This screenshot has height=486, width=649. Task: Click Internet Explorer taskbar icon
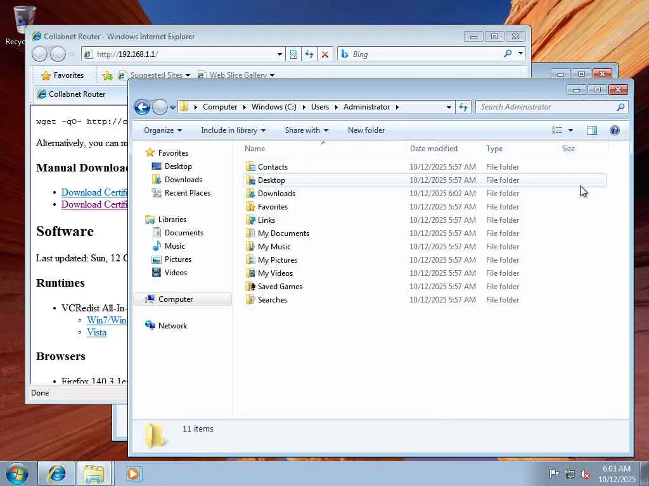(56, 474)
